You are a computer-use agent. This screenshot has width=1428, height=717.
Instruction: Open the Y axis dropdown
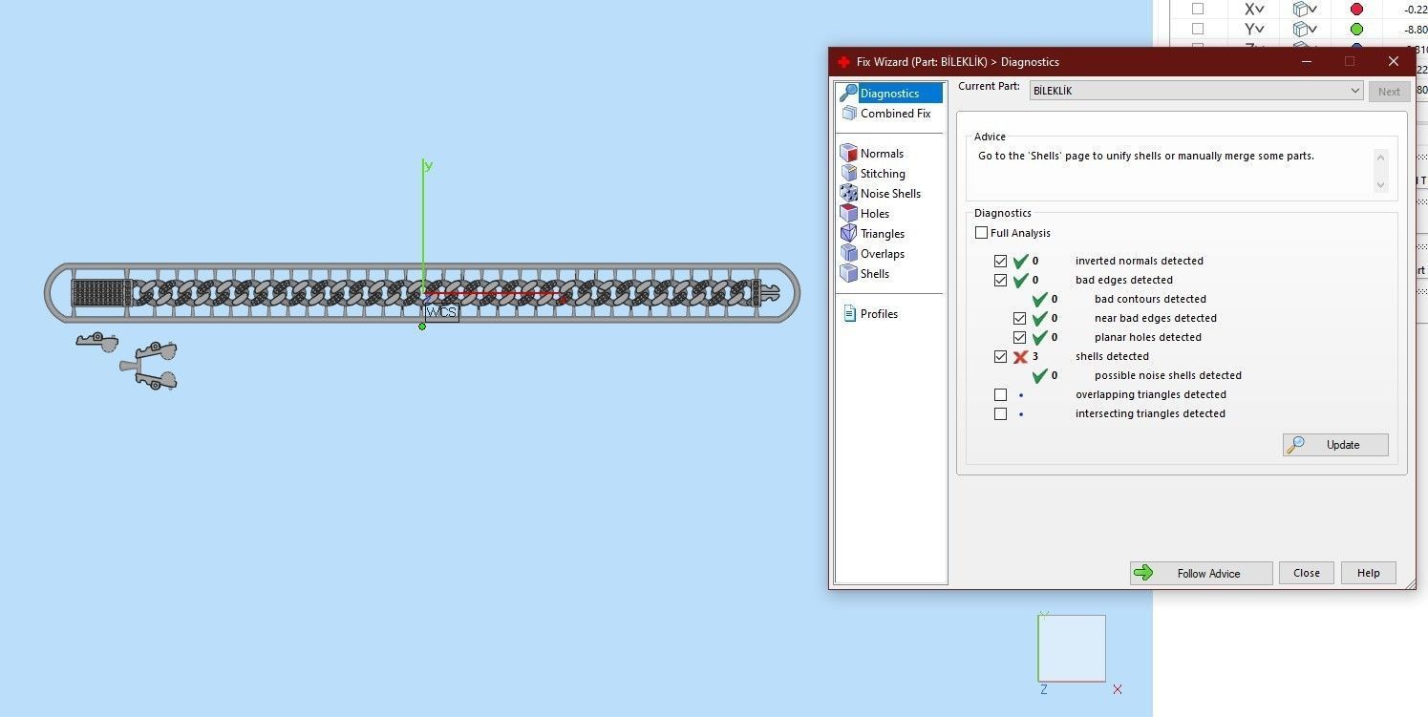(x=1254, y=29)
